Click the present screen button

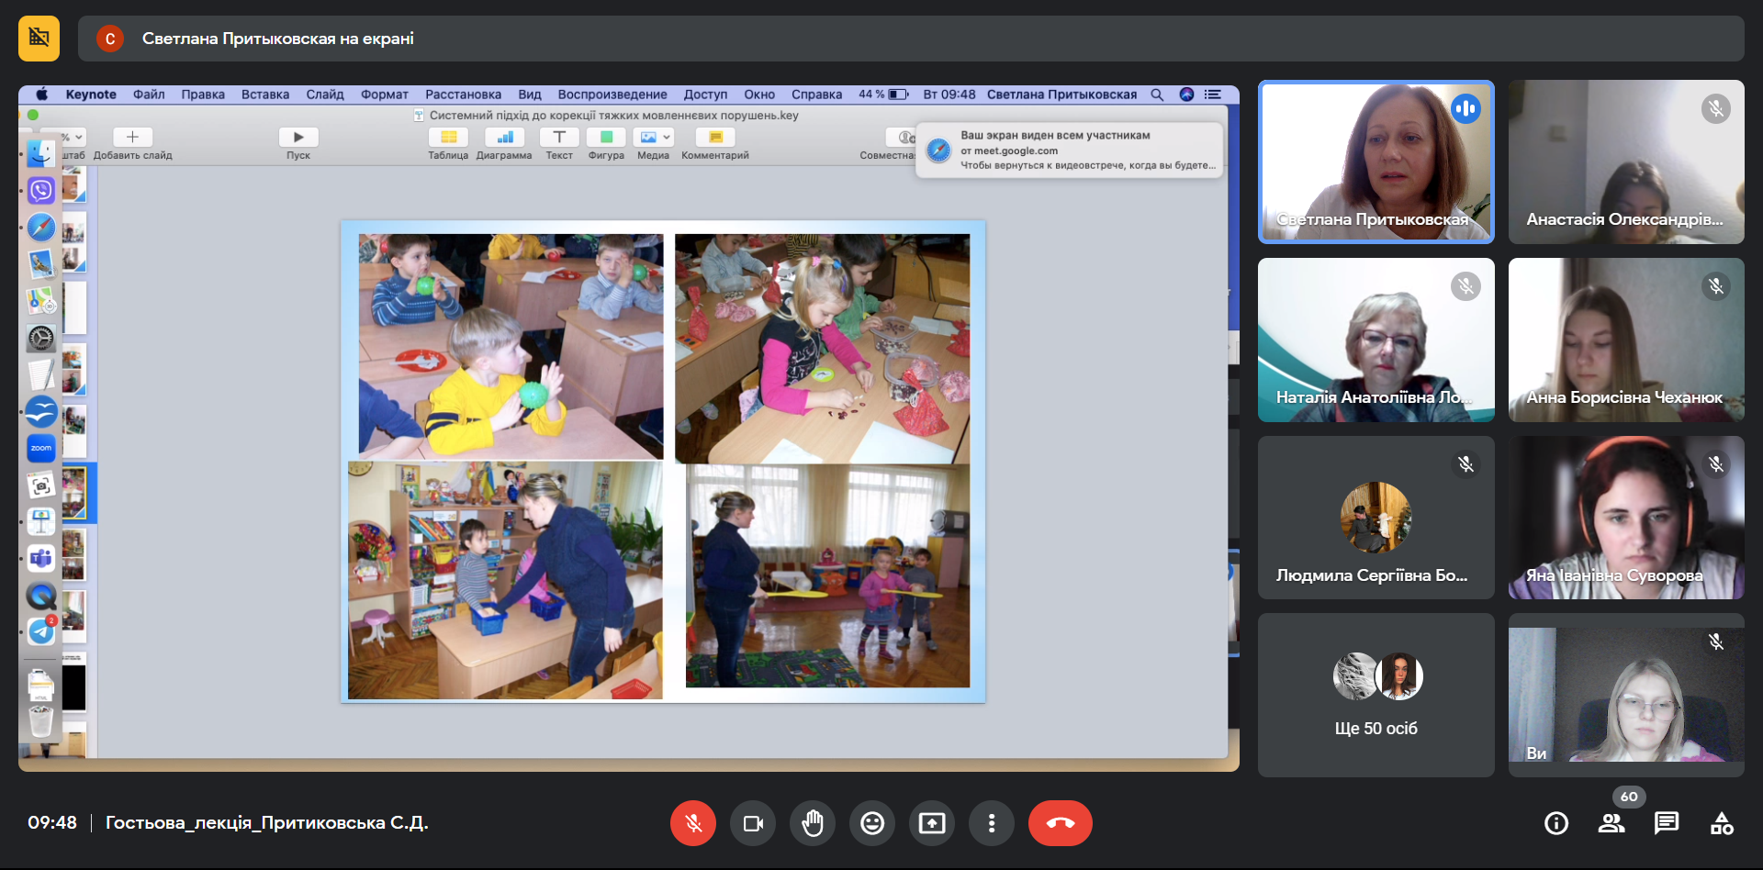(932, 823)
